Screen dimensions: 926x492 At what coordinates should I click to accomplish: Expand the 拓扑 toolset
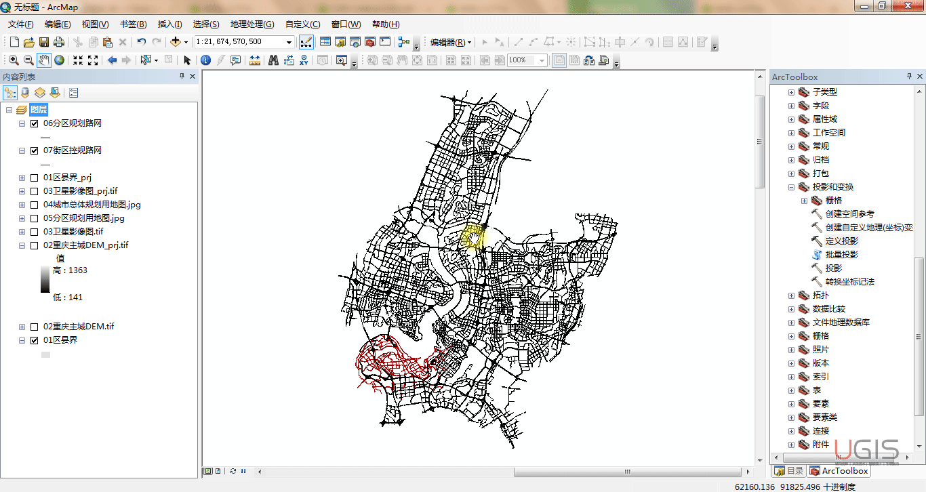(x=791, y=295)
